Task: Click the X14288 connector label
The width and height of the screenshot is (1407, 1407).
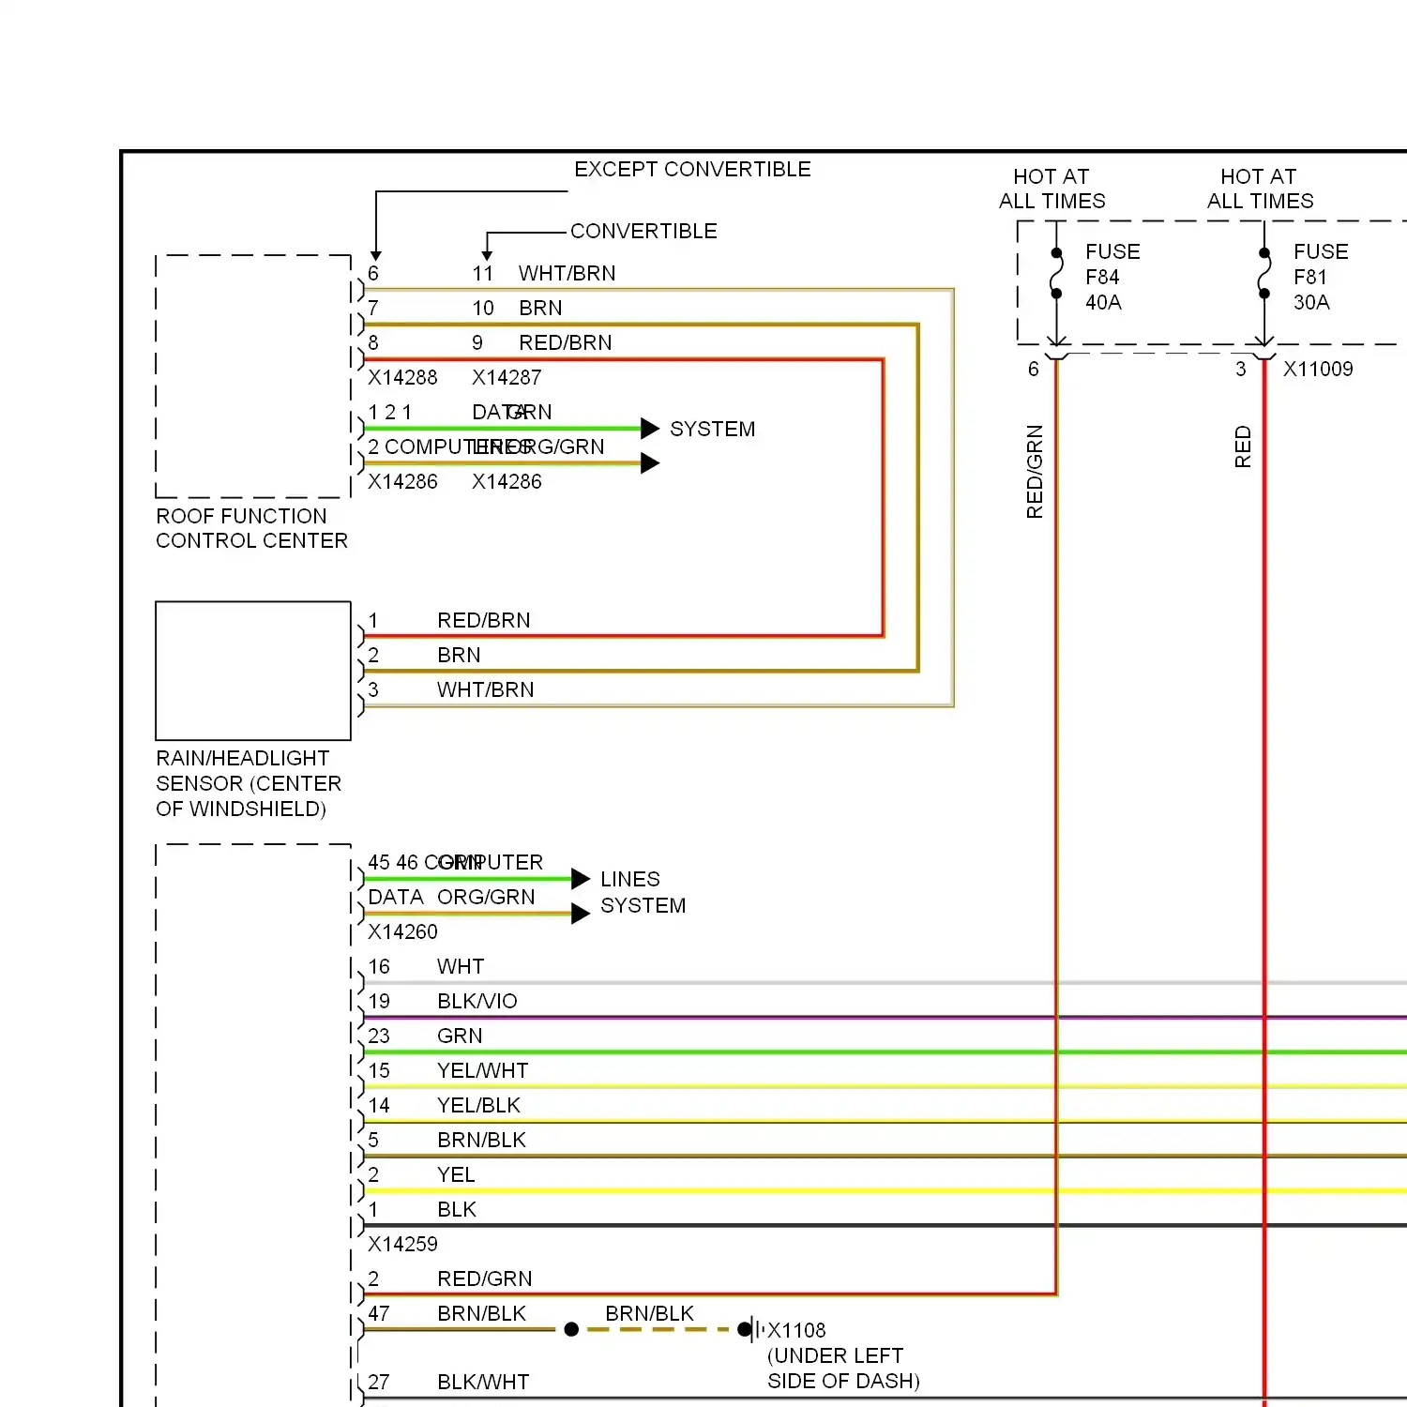Action: click(402, 378)
